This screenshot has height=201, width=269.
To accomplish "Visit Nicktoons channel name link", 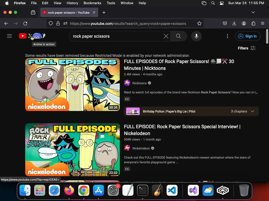I will point(139,83).
